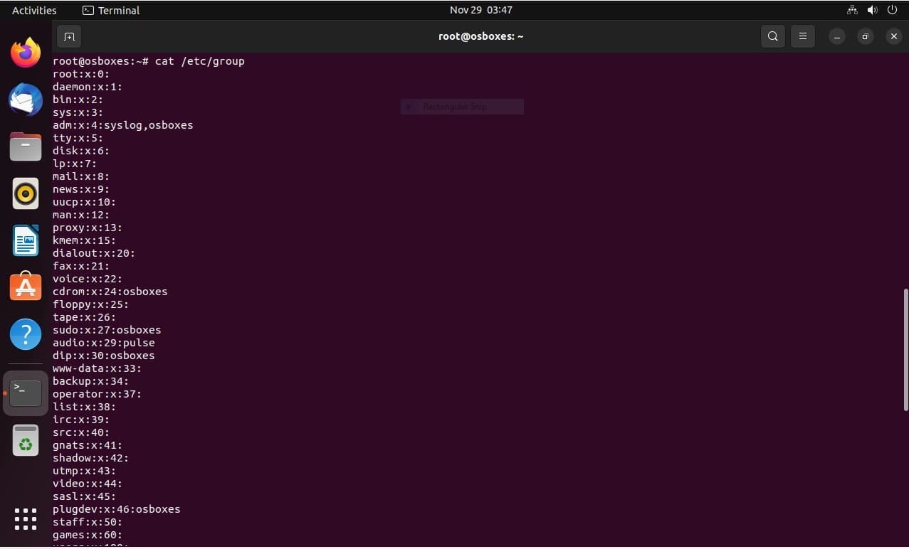Click the 'cat /etc/group' command text
Image resolution: width=909 pixels, height=549 pixels.
200,61
